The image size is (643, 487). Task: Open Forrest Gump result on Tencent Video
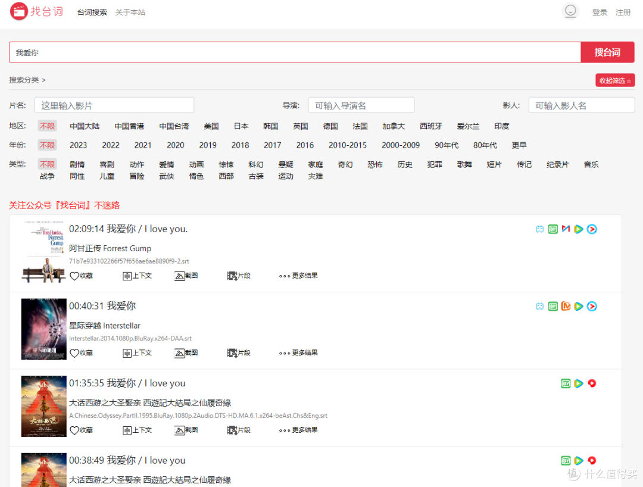[x=579, y=229]
